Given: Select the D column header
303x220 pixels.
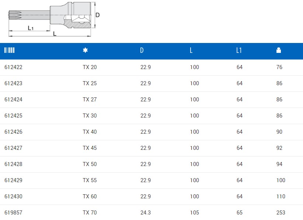Looking at the screenshot, I should click(142, 51).
